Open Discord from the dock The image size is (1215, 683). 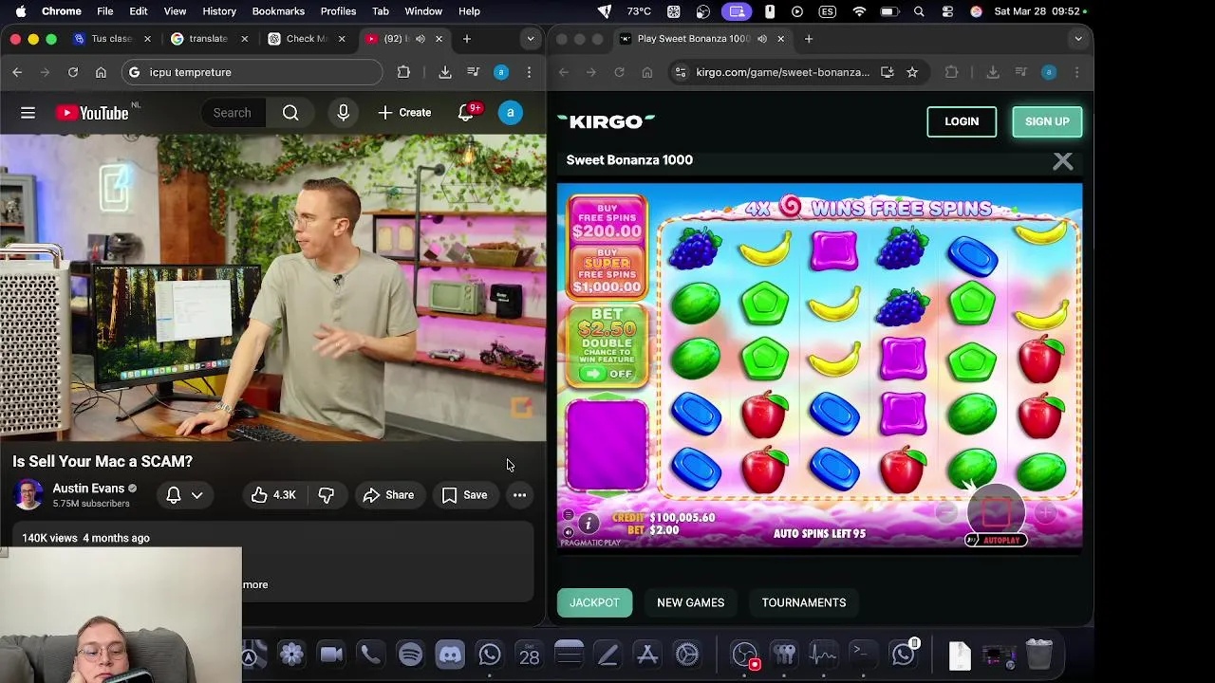(x=450, y=655)
